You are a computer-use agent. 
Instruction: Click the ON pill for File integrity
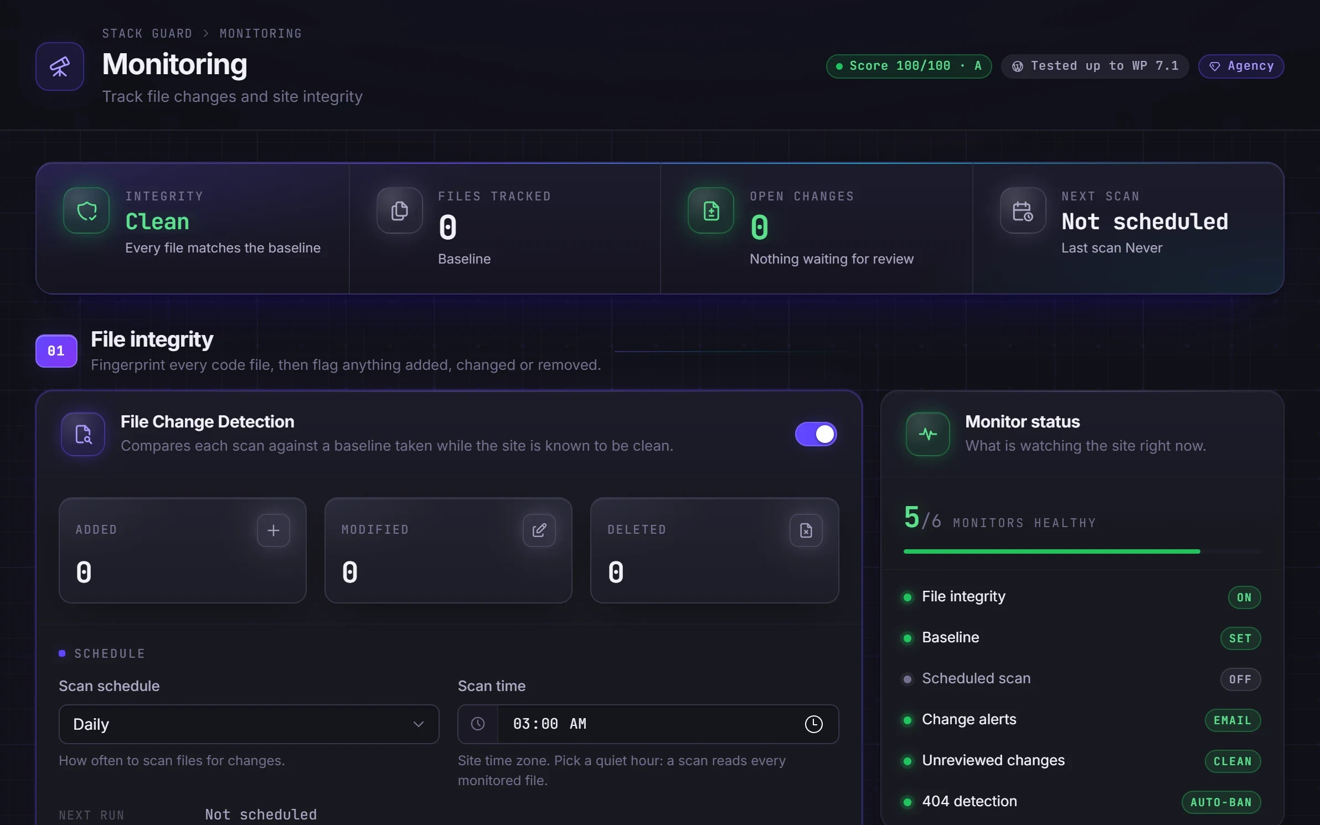(x=1245, y=597)
